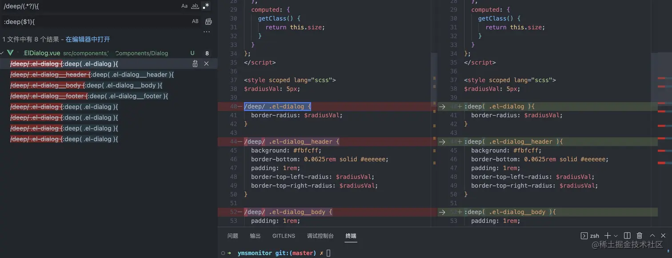Maximize the panel with the up chevron
Viewport: 672px width, 258px height.
[x=652, y=235]
